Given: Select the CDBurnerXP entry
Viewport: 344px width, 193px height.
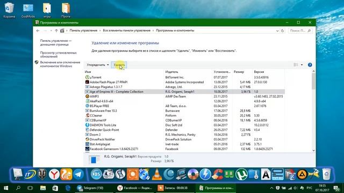Looking at the screenshot, I should coord(184,120).
